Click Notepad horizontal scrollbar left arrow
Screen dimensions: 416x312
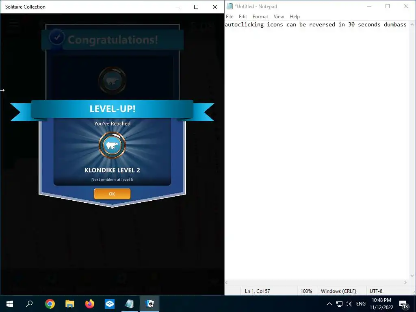pyautogui.click(x=227, y=283)
